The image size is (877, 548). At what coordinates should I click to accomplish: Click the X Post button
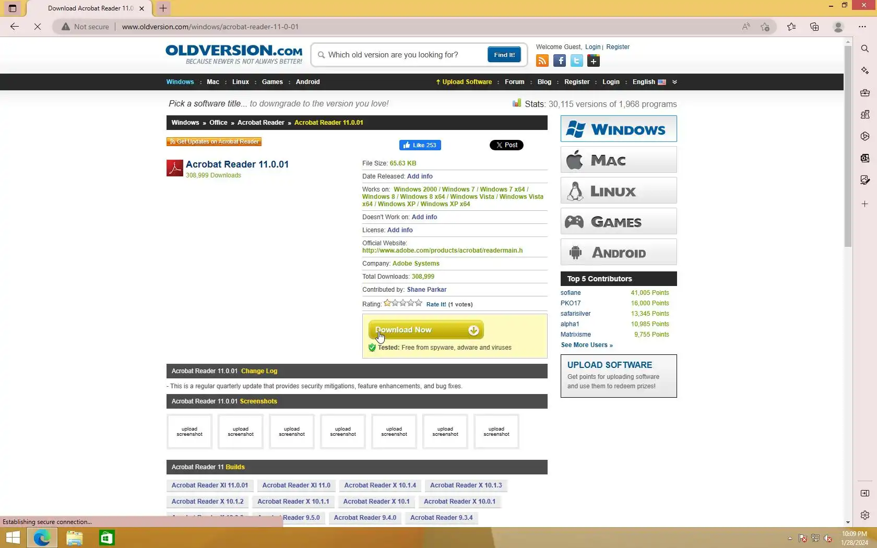click(506, 145)
